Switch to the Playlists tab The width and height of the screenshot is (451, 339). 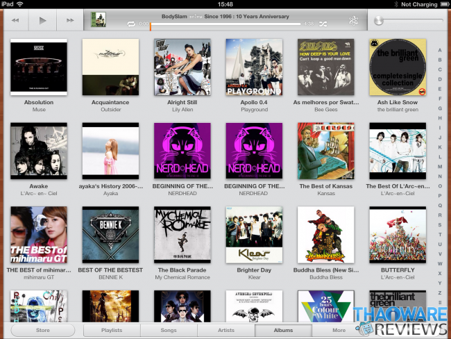(112, 331)
